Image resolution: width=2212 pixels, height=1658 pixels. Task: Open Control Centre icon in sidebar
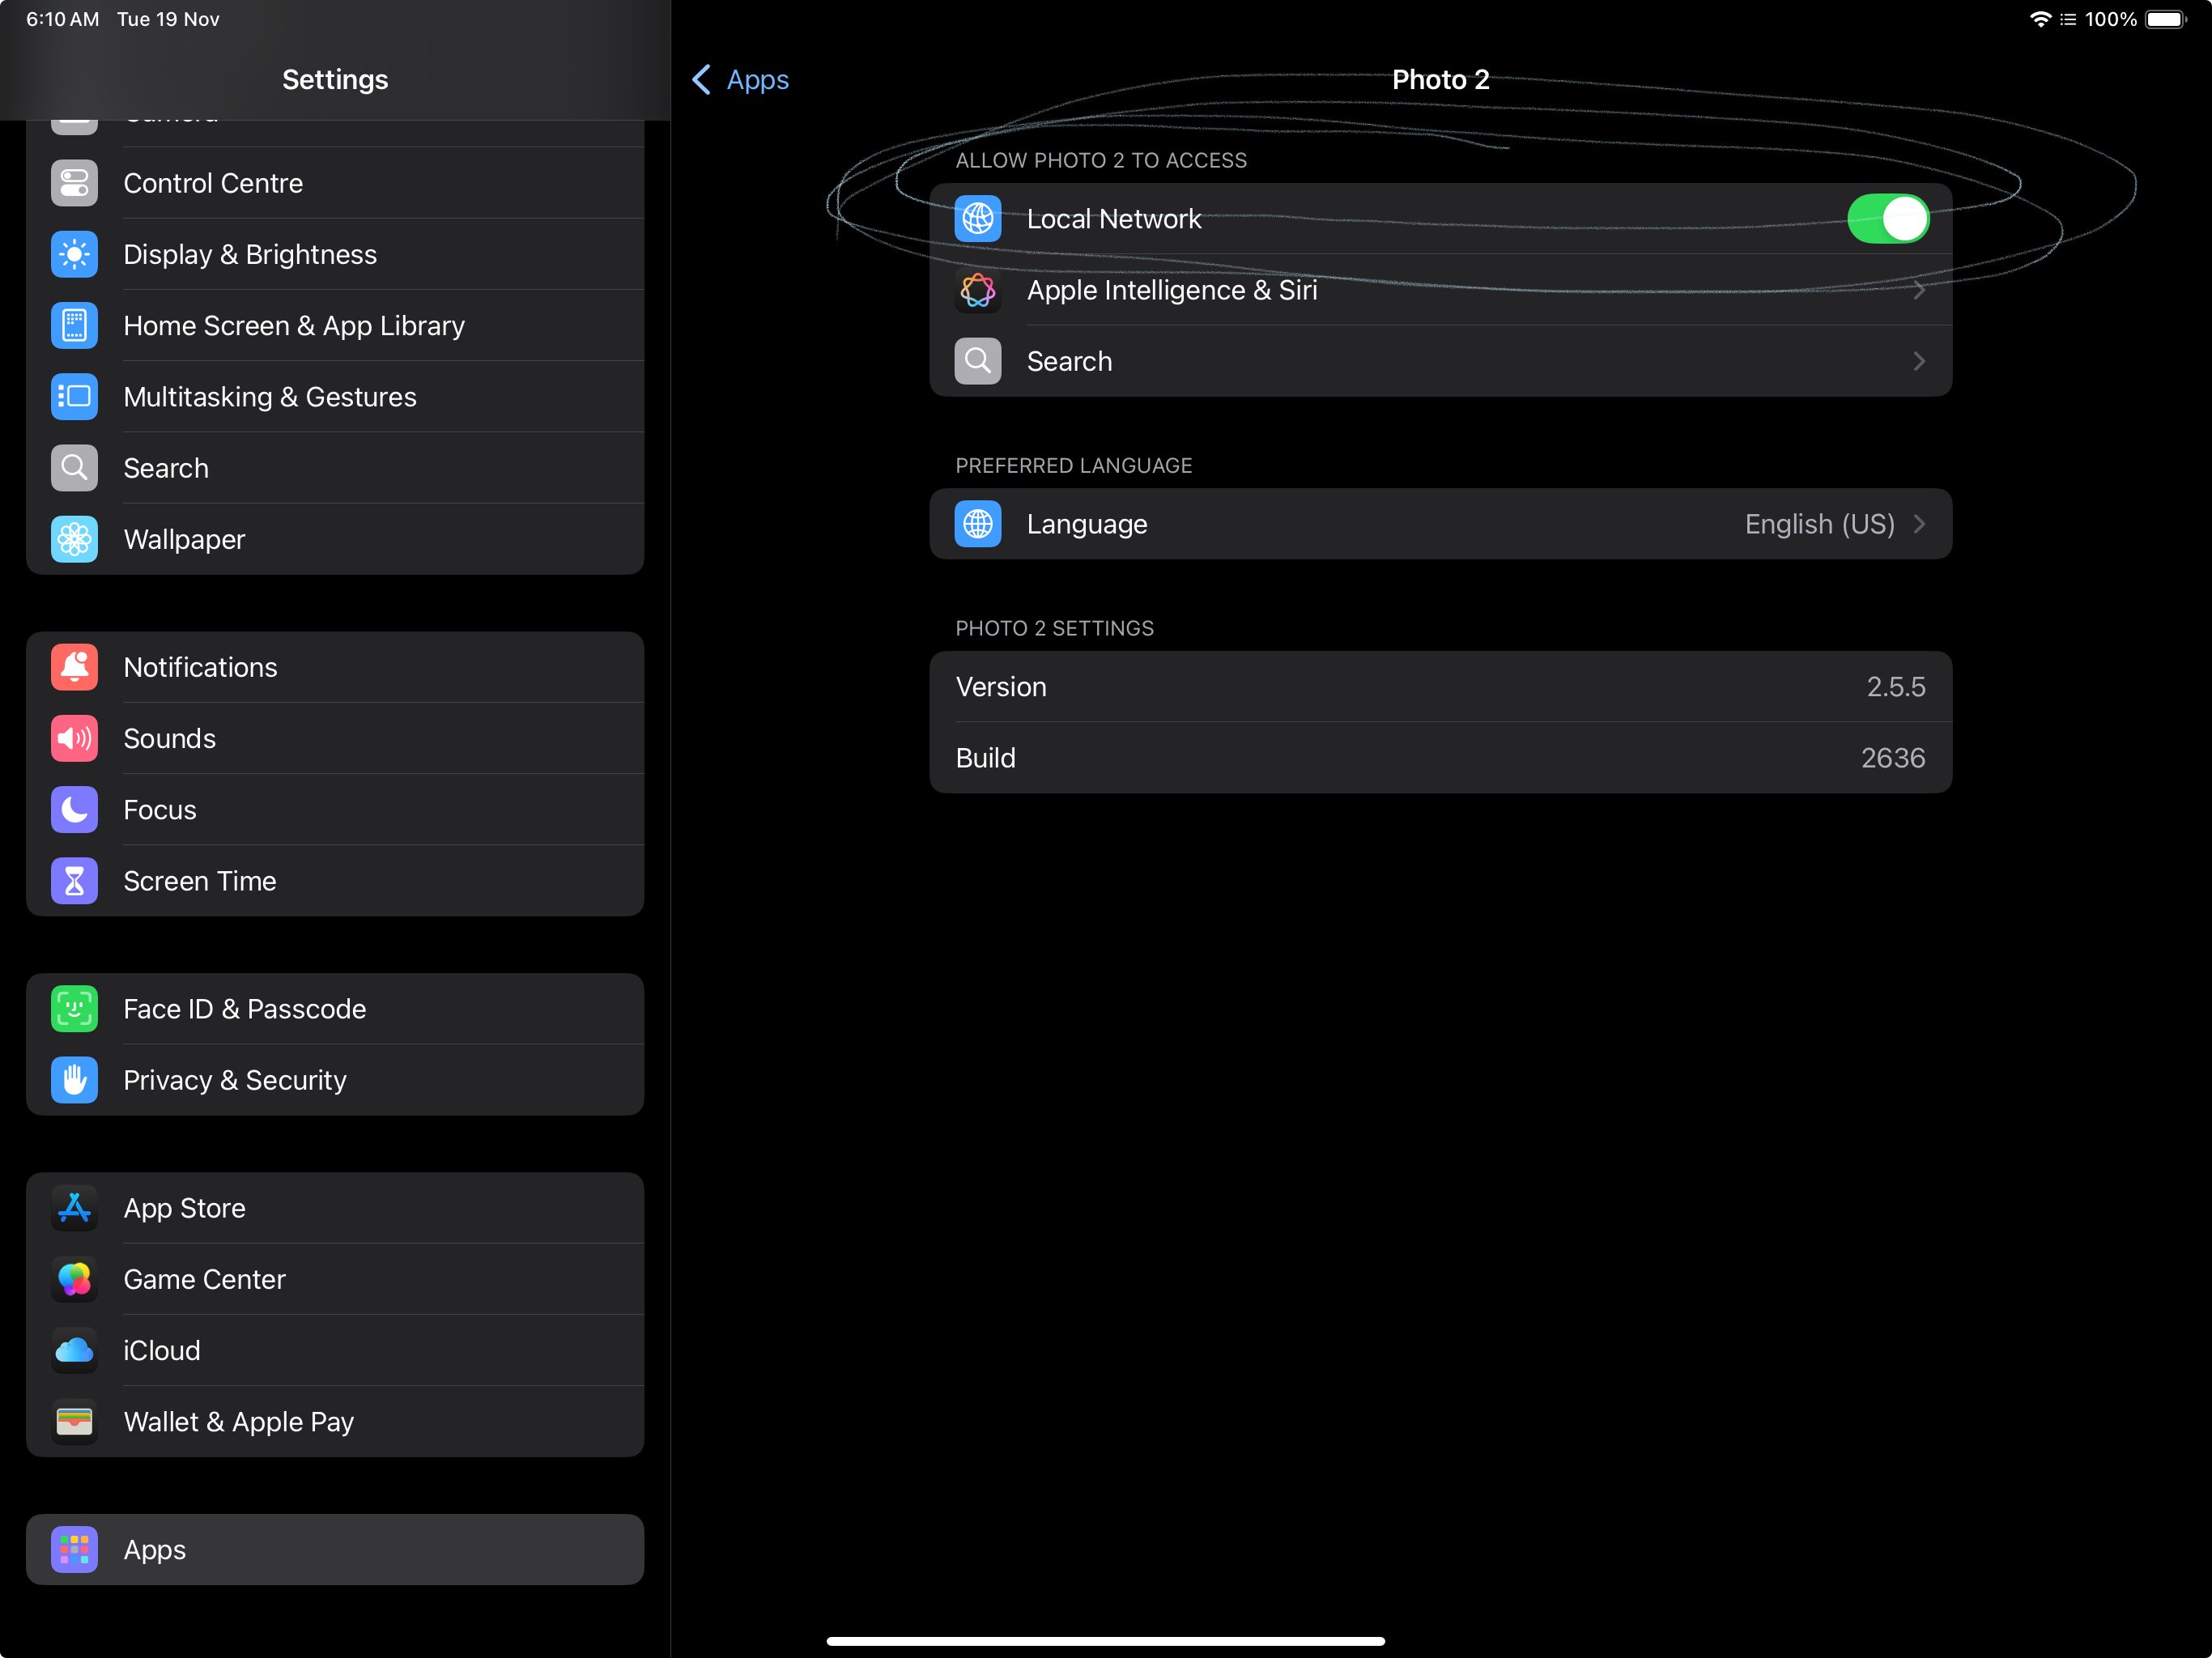pyautogui.click(x=74, y=183)
